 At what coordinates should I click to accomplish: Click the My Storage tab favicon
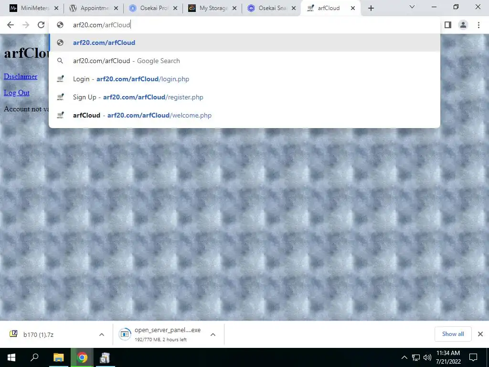click(x=192, y=8)
